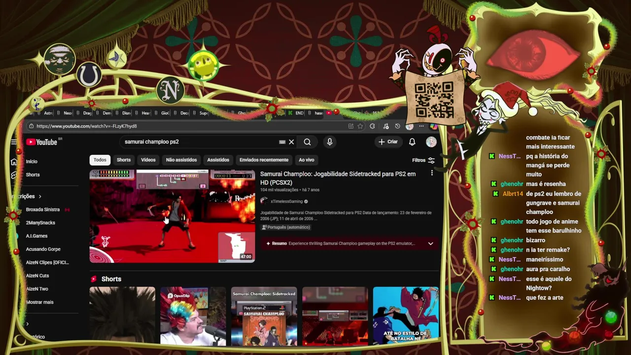Open the Samurai Champloo: Sidetracked PlayStation 2 short
This screenshot has width=631, height=355.
pyautogui.click(x=264, y=316)
